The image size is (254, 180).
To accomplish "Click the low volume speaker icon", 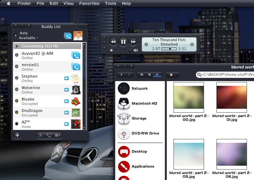I will coord(111,50).
